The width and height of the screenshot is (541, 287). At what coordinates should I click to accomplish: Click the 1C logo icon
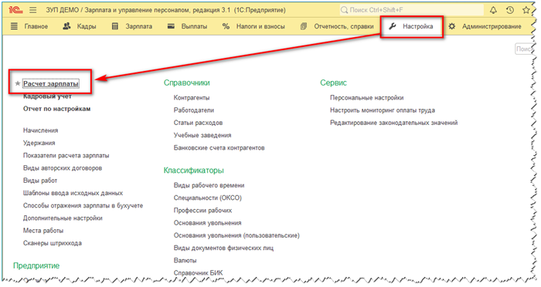click(x=15, y=10)
